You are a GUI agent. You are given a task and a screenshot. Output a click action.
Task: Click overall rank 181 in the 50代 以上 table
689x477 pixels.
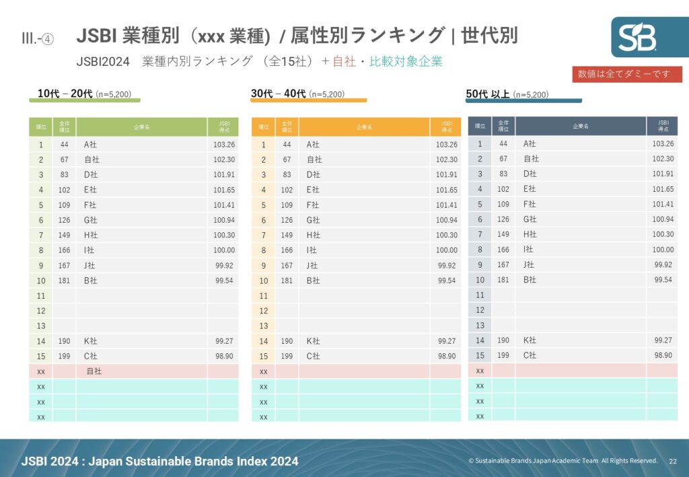pos(503,279)
